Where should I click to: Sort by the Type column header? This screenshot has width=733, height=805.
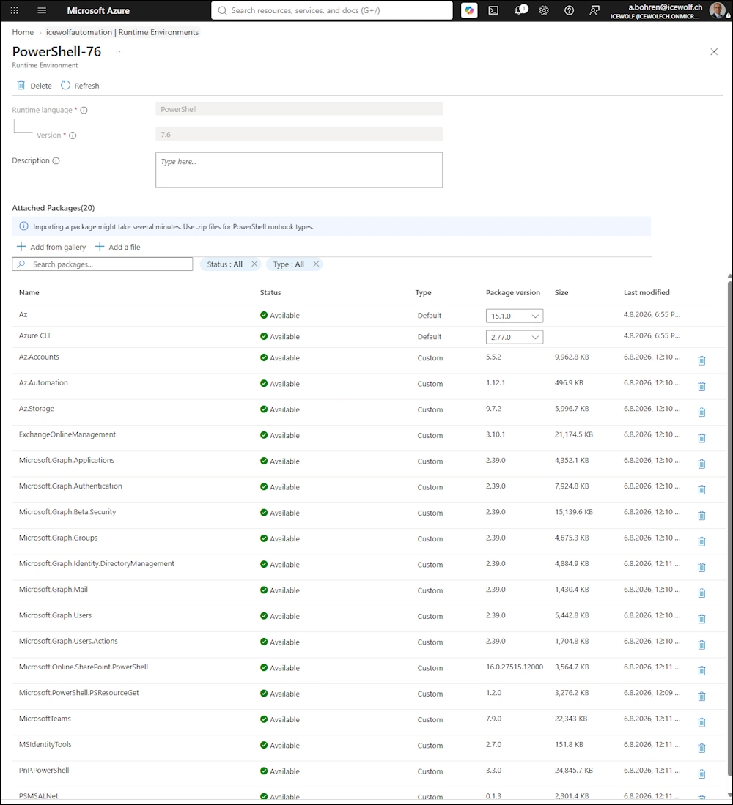pyautogui.click(x=423, y=293)
